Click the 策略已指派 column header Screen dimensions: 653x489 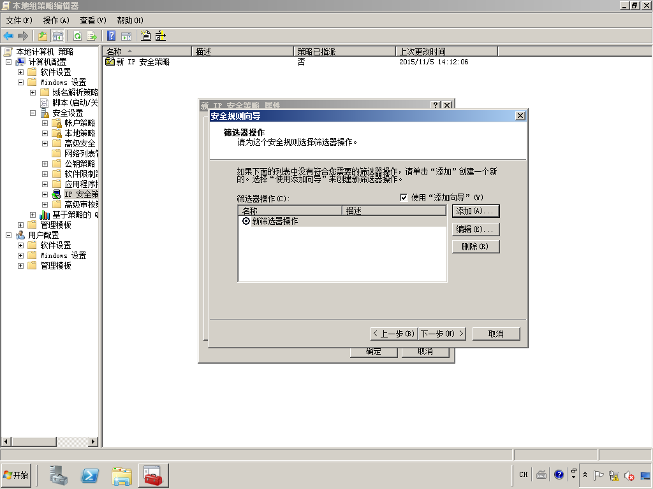pos(344,52)
